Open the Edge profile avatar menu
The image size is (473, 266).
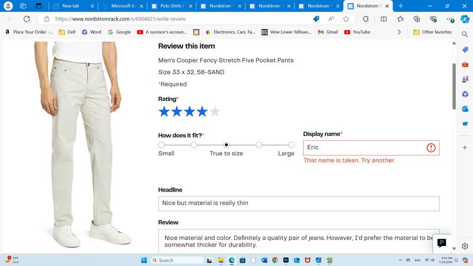point(8,6)
